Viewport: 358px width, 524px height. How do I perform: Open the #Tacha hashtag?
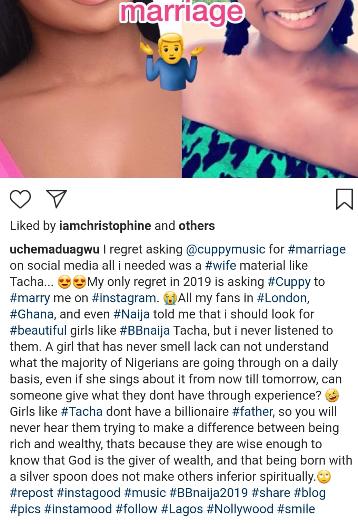point(81,412)
